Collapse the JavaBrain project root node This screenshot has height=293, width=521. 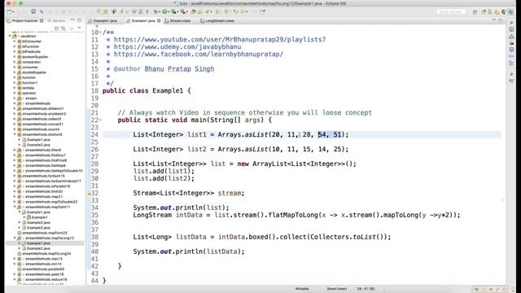tap(10, 36)
